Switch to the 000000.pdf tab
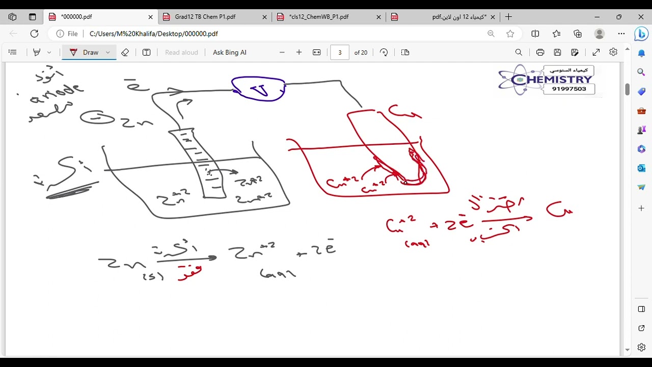 (x=100, y=17)
